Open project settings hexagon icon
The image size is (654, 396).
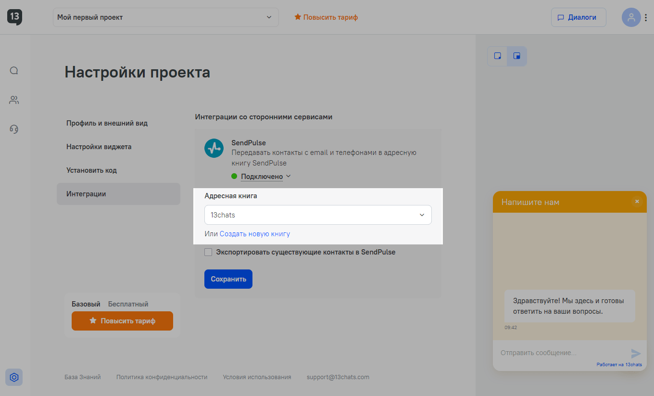(x=14, y=377)
